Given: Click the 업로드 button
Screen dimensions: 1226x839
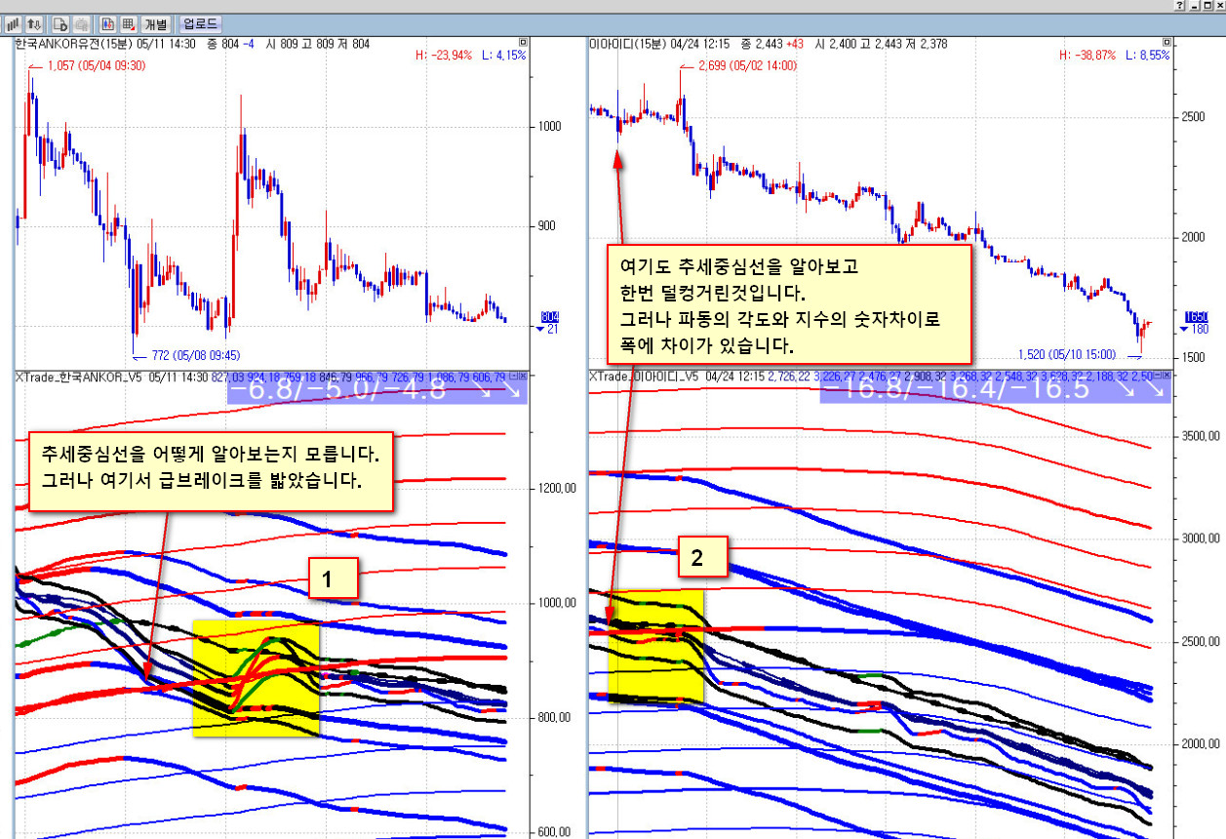Looking at the screenshot, I should pos(201,24).
